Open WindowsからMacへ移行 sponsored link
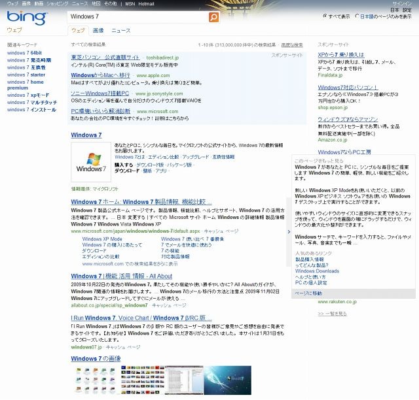The image size is (419, 400). pyautogui.click(x=100, y=75)
